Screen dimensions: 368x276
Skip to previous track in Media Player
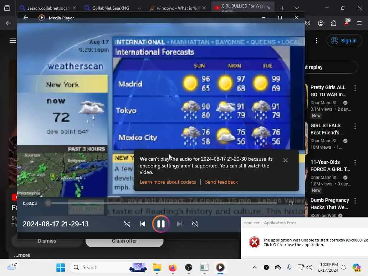pos(142,224)
